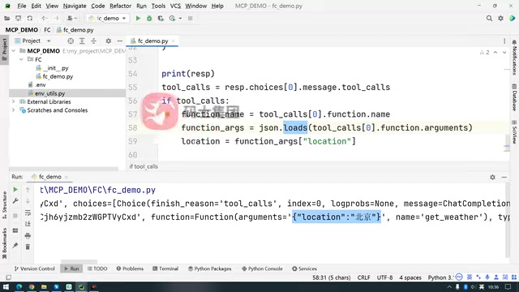Toggle Database side panel tab
This screenshot has width=519, height=292.
coord(514,97)
